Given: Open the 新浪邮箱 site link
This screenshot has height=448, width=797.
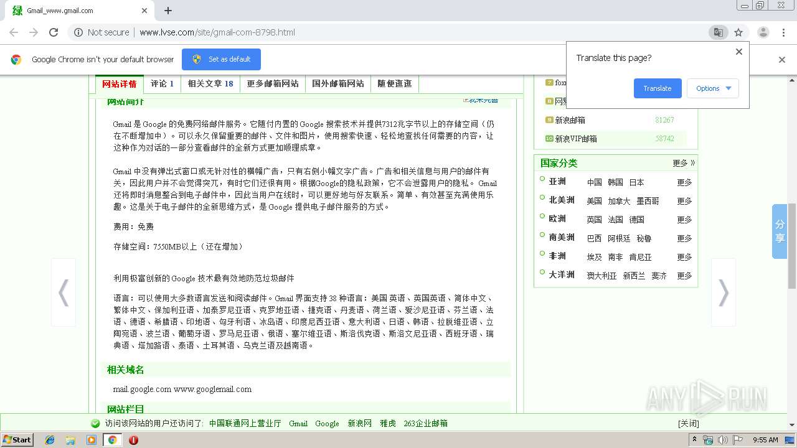Looking at the screenshot, I should [x=570, y=120].
